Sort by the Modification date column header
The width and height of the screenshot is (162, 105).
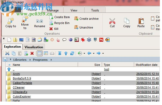coord(147,65)
